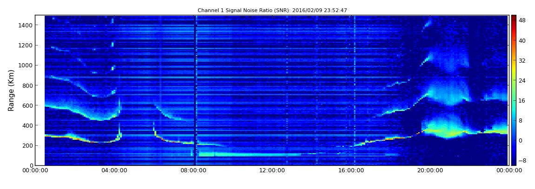
Task: Click the colorbar label 48
Action: click(x=522, y=20)
